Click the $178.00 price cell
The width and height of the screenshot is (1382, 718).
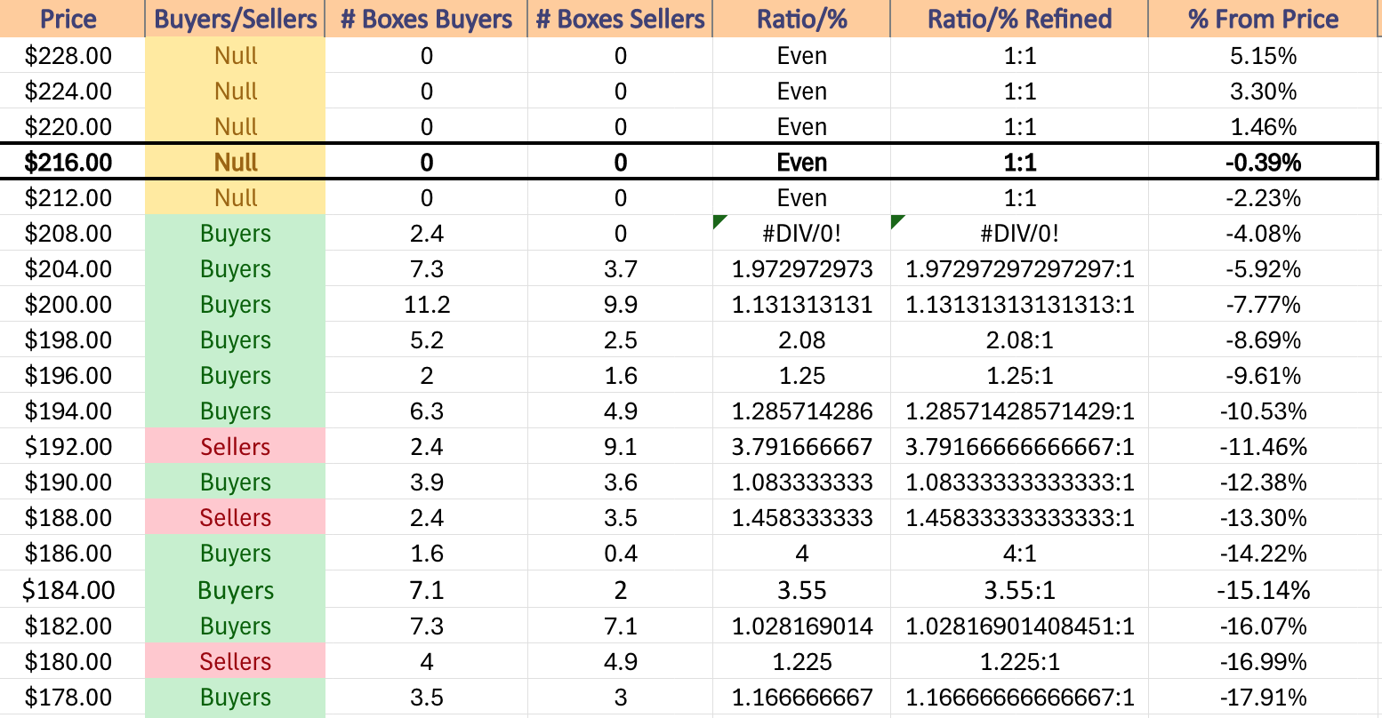pos(72,698)
